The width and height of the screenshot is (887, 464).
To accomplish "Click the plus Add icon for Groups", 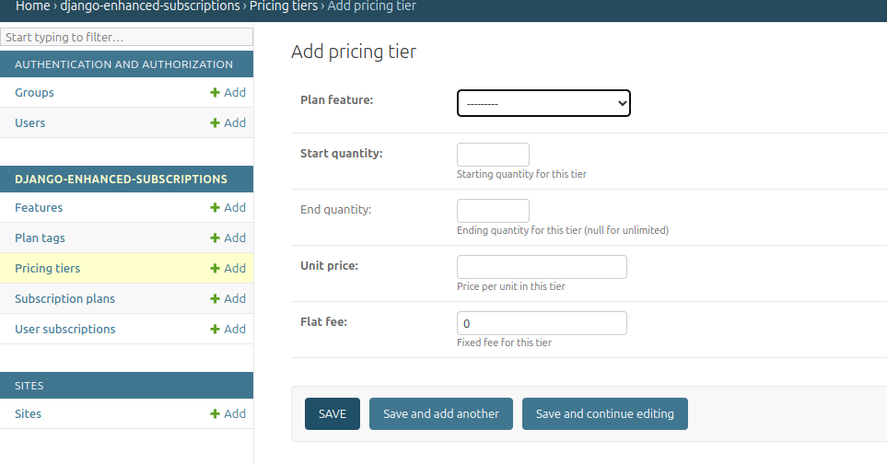I will pyautogui.click(x=215, y=93).
